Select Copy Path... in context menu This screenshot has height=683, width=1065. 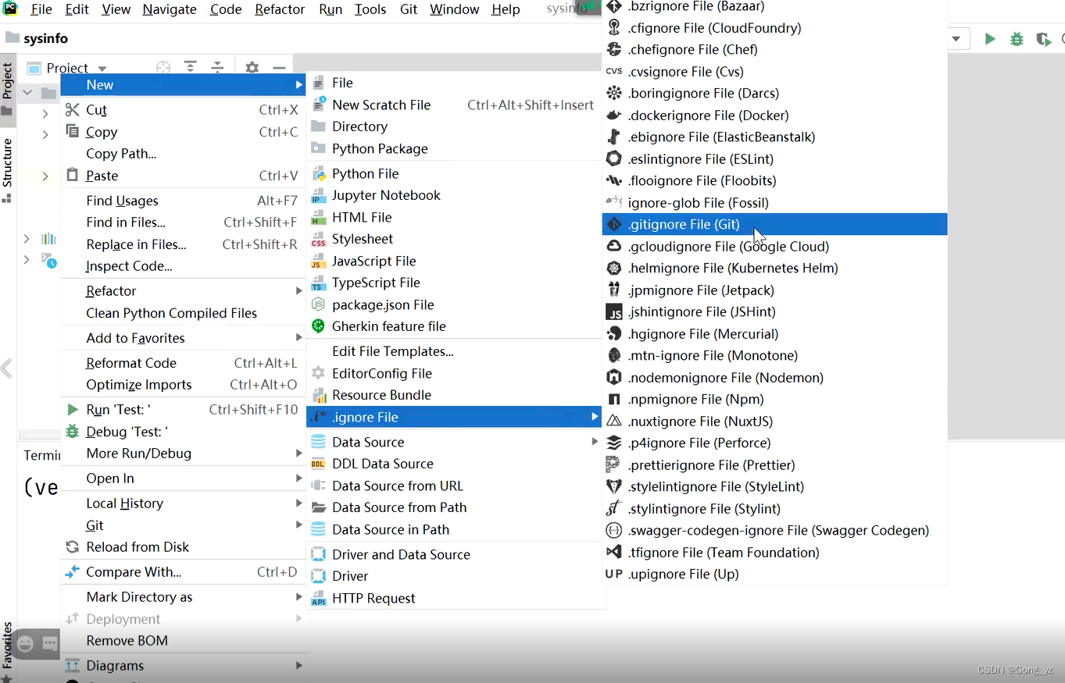click(x=184, y=154)
